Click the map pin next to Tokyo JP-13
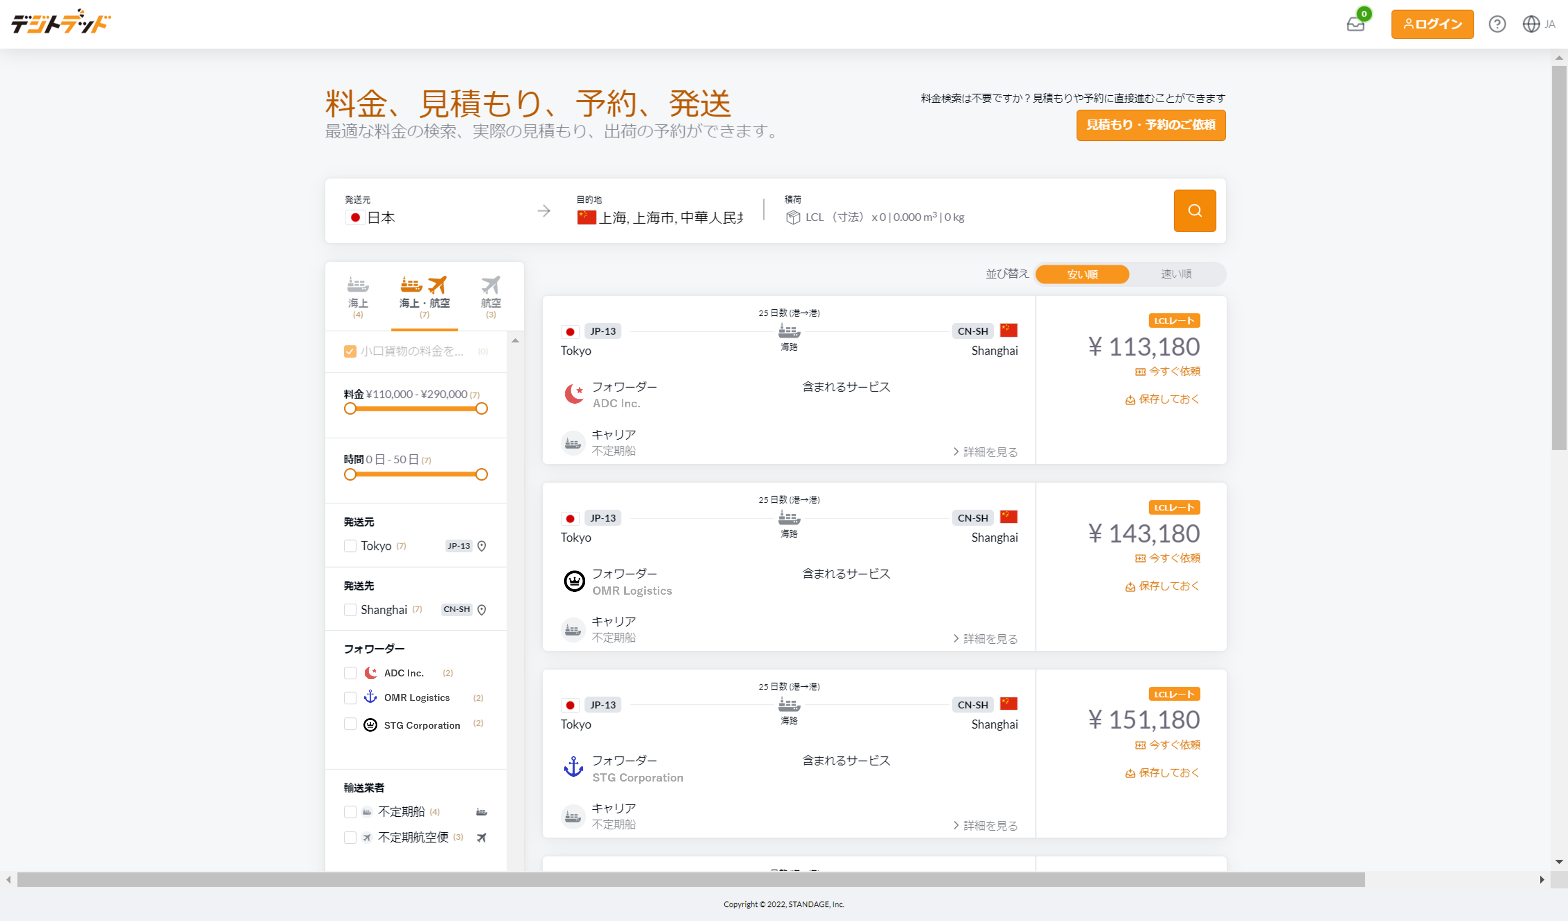The height and width of the screenshot is (921, 1568). pos(482,546)
